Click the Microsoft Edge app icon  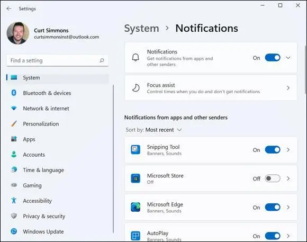(x=136, y=208)
